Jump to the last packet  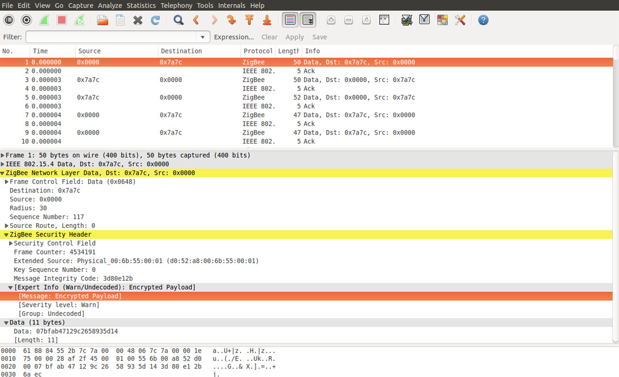point(267,20)
